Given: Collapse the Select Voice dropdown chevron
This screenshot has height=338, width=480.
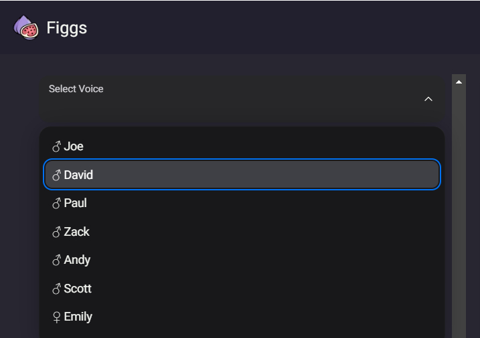Looking at the screenshot, I should [x=428, y=99].
